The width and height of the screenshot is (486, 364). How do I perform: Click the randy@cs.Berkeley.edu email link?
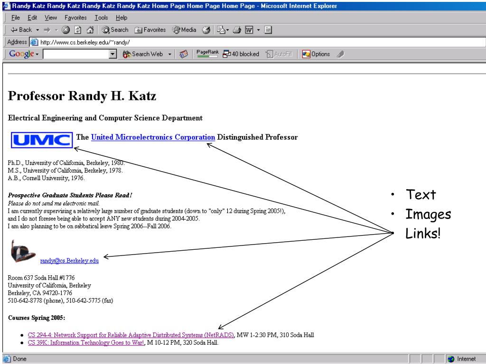tap(69, 261)
